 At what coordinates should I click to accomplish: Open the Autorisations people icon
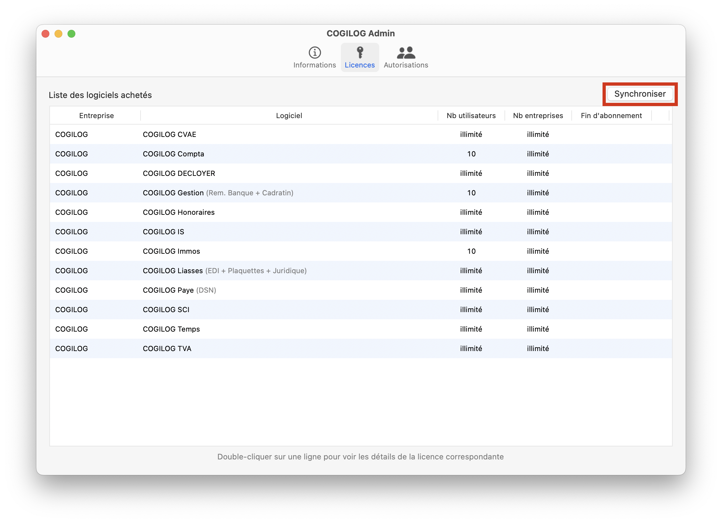click(406, 52)
